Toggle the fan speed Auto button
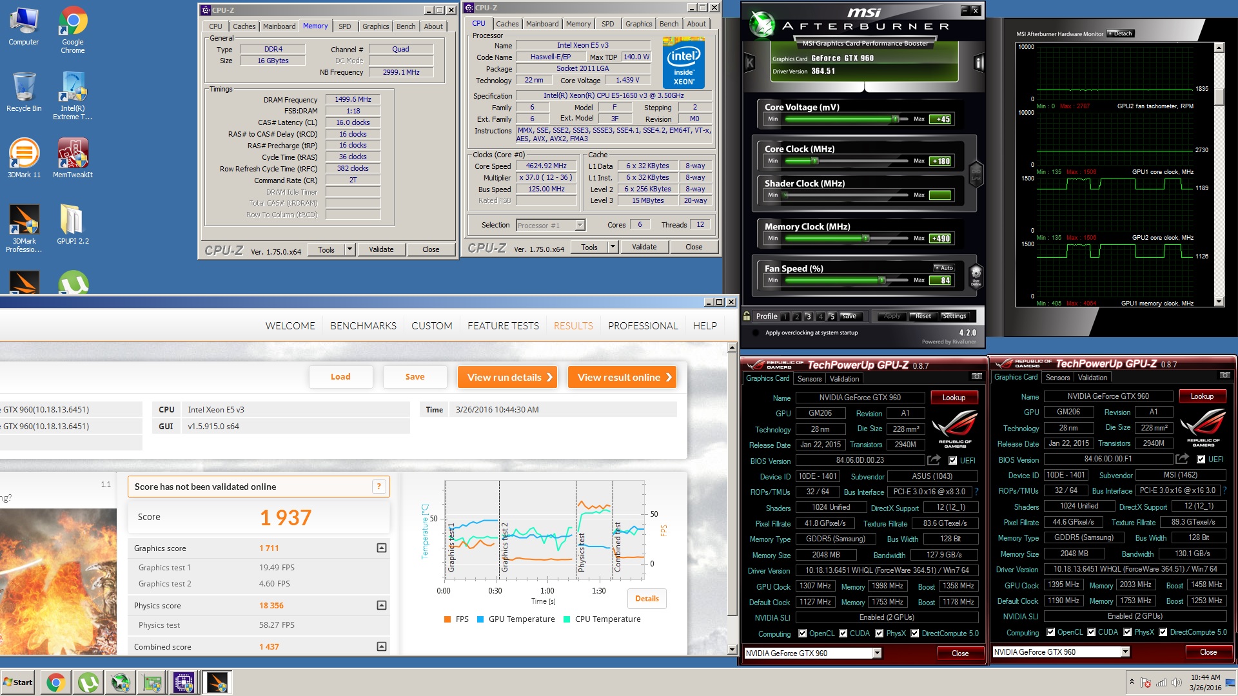The image size is (1238, 696). 944,268
